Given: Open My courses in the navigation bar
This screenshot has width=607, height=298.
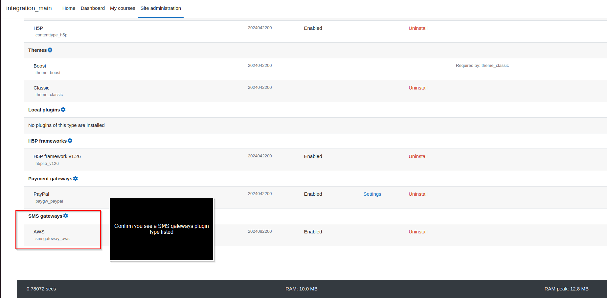Looking at the screenshot, I should point(123,8).
